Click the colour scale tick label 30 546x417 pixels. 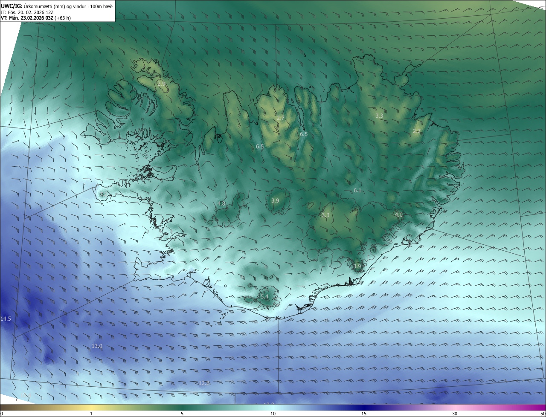pyautogui.click(x=455, y=414)
